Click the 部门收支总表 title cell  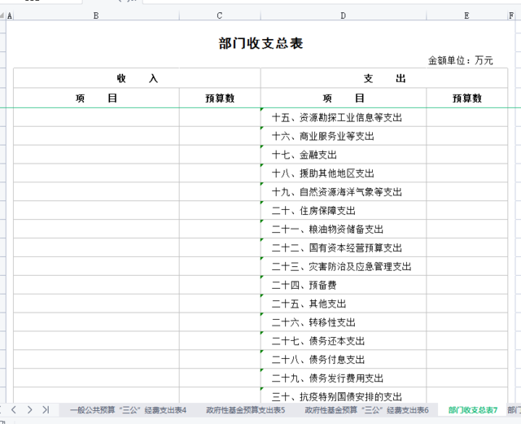click(260, 43)
